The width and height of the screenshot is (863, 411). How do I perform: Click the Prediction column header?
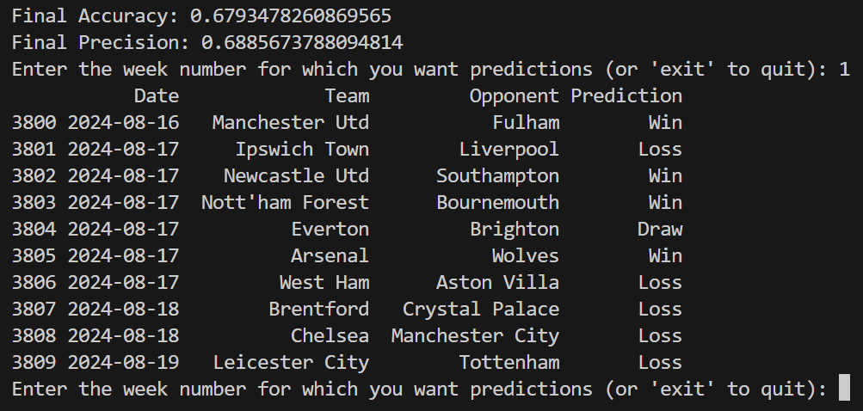626,95
